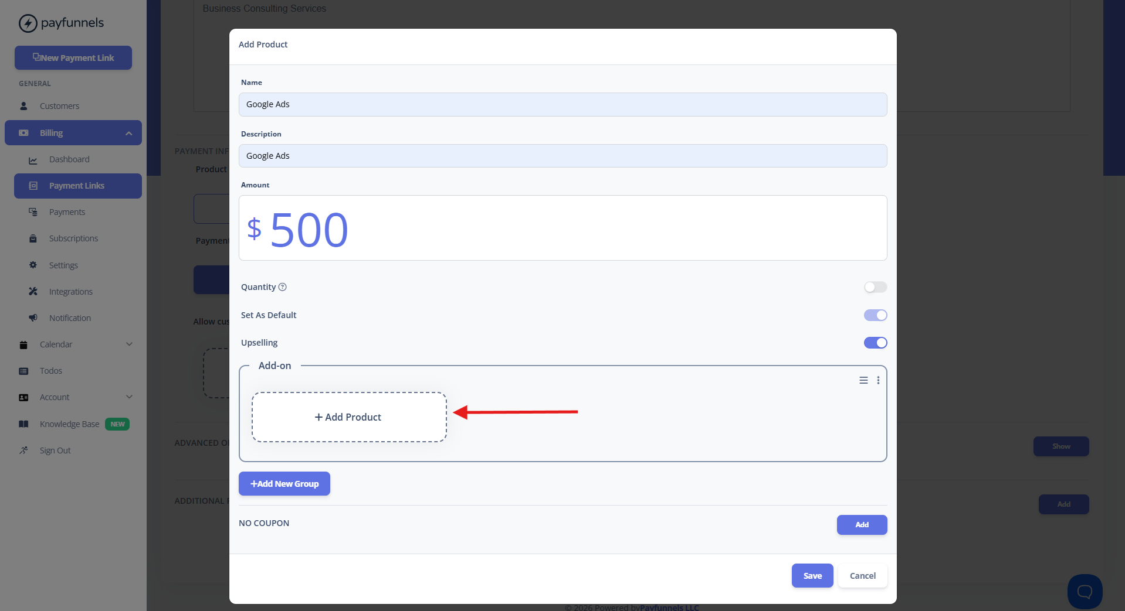Open Knowledge Base in the sidebar
This screenshot has height=611, width=1125.
[73, 424]
